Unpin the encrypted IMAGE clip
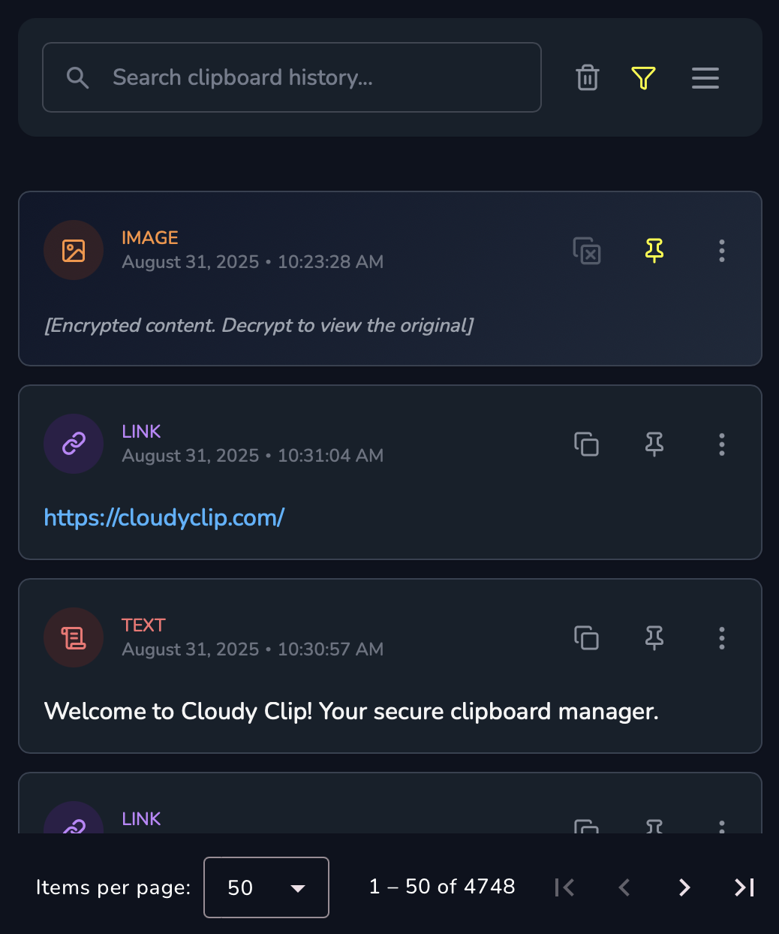Image resolution: width=779 pixels, height=934 pixels. (654, 250)
